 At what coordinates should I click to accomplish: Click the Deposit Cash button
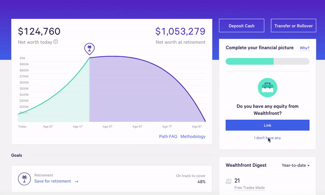click(x=242, y=25)
